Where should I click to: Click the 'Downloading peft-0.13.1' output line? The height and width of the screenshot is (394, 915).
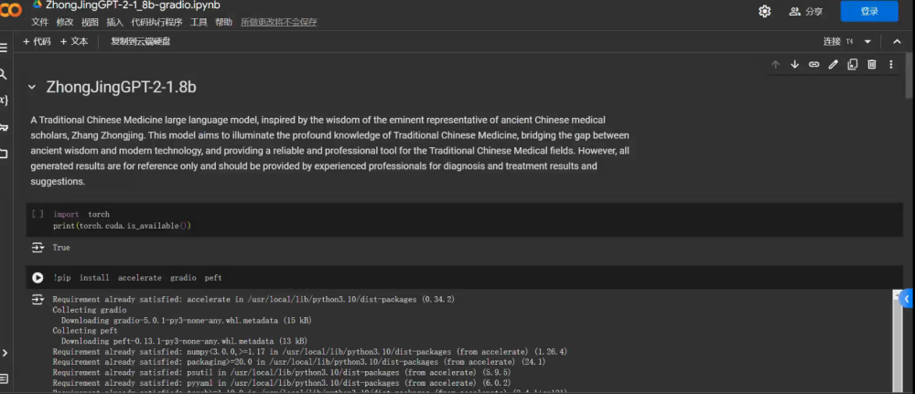tap(184, 341)
